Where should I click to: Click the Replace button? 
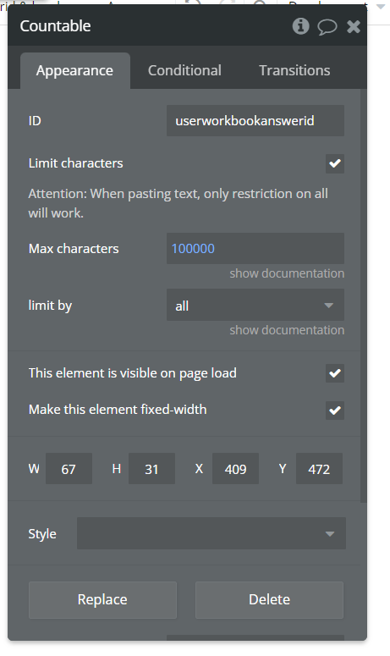point(102,599)
